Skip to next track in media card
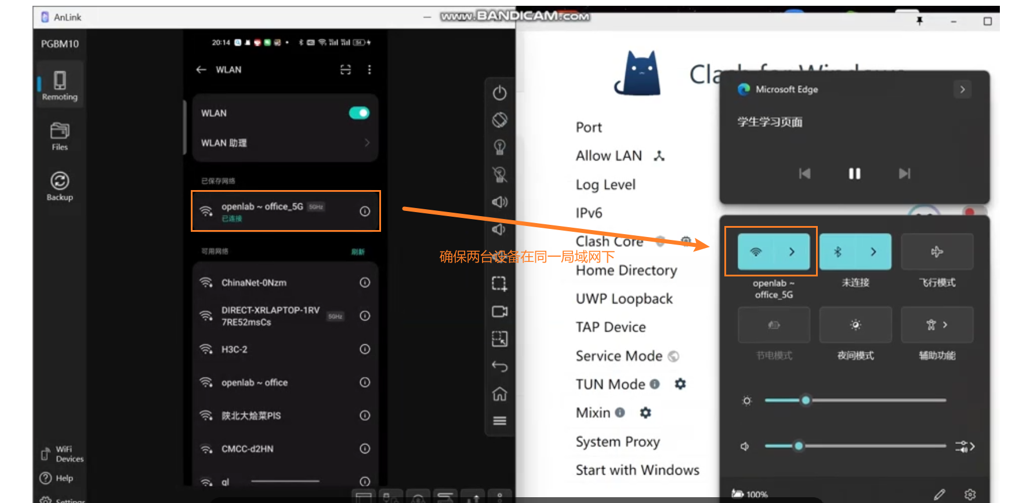The width and height of the screenshot is (1019, 503). [904, 173]
